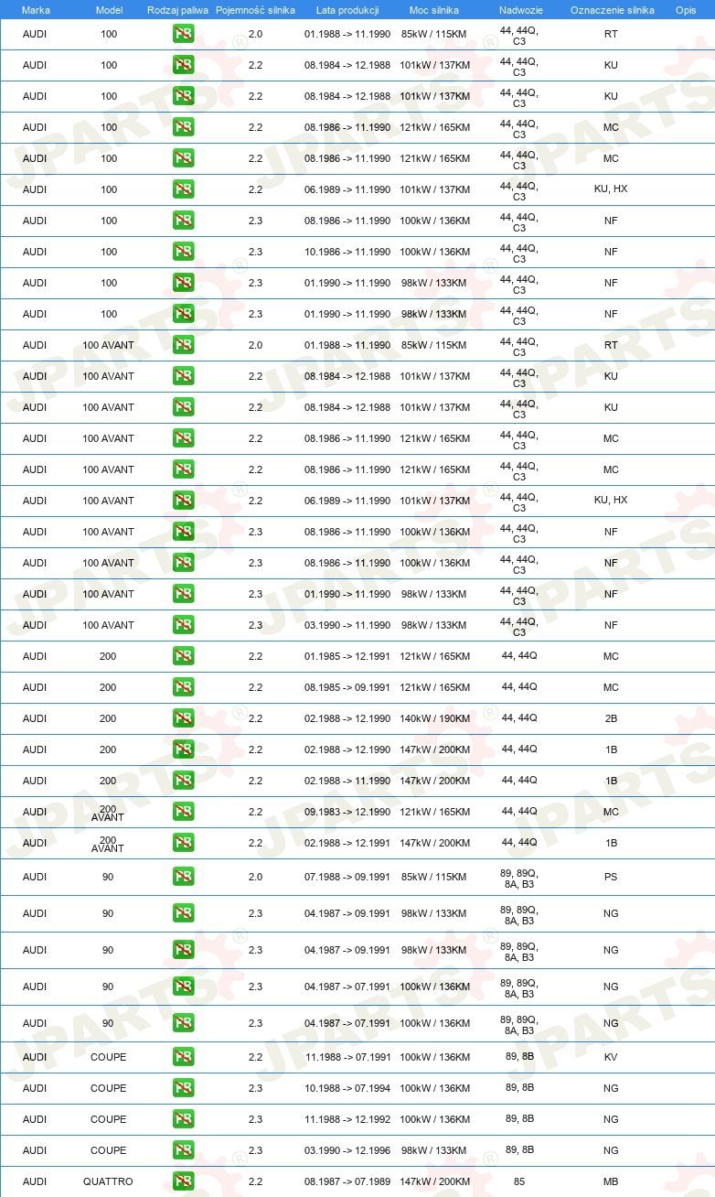
Task: Click the 11.1988 -> 07.1991 date cell
Action: (347, 1057)
